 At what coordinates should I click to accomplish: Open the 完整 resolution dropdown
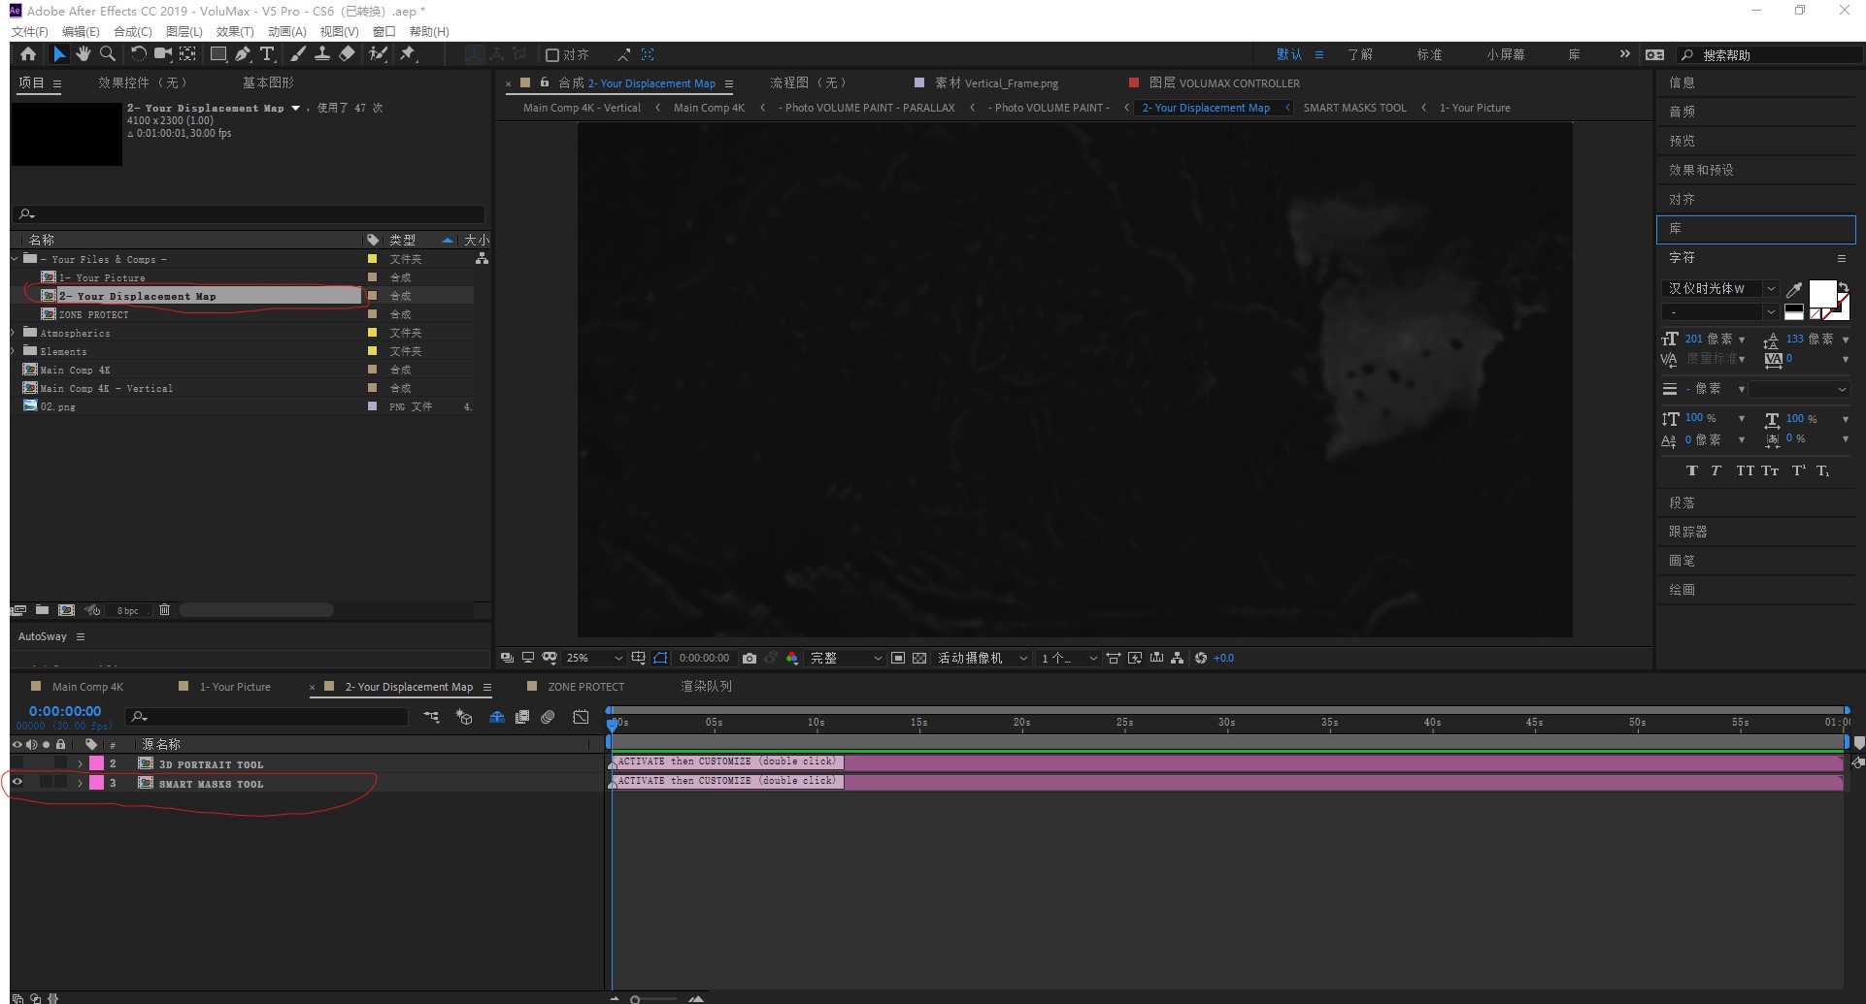tap(846, 658)
